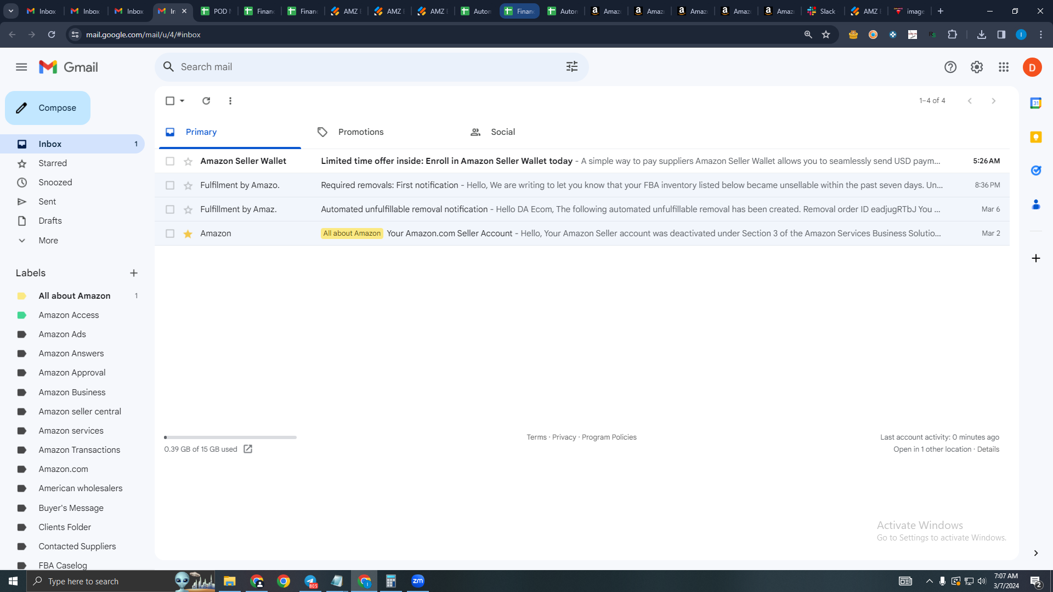
Task: Open the Program Policies link
Action: coord(609,437)
